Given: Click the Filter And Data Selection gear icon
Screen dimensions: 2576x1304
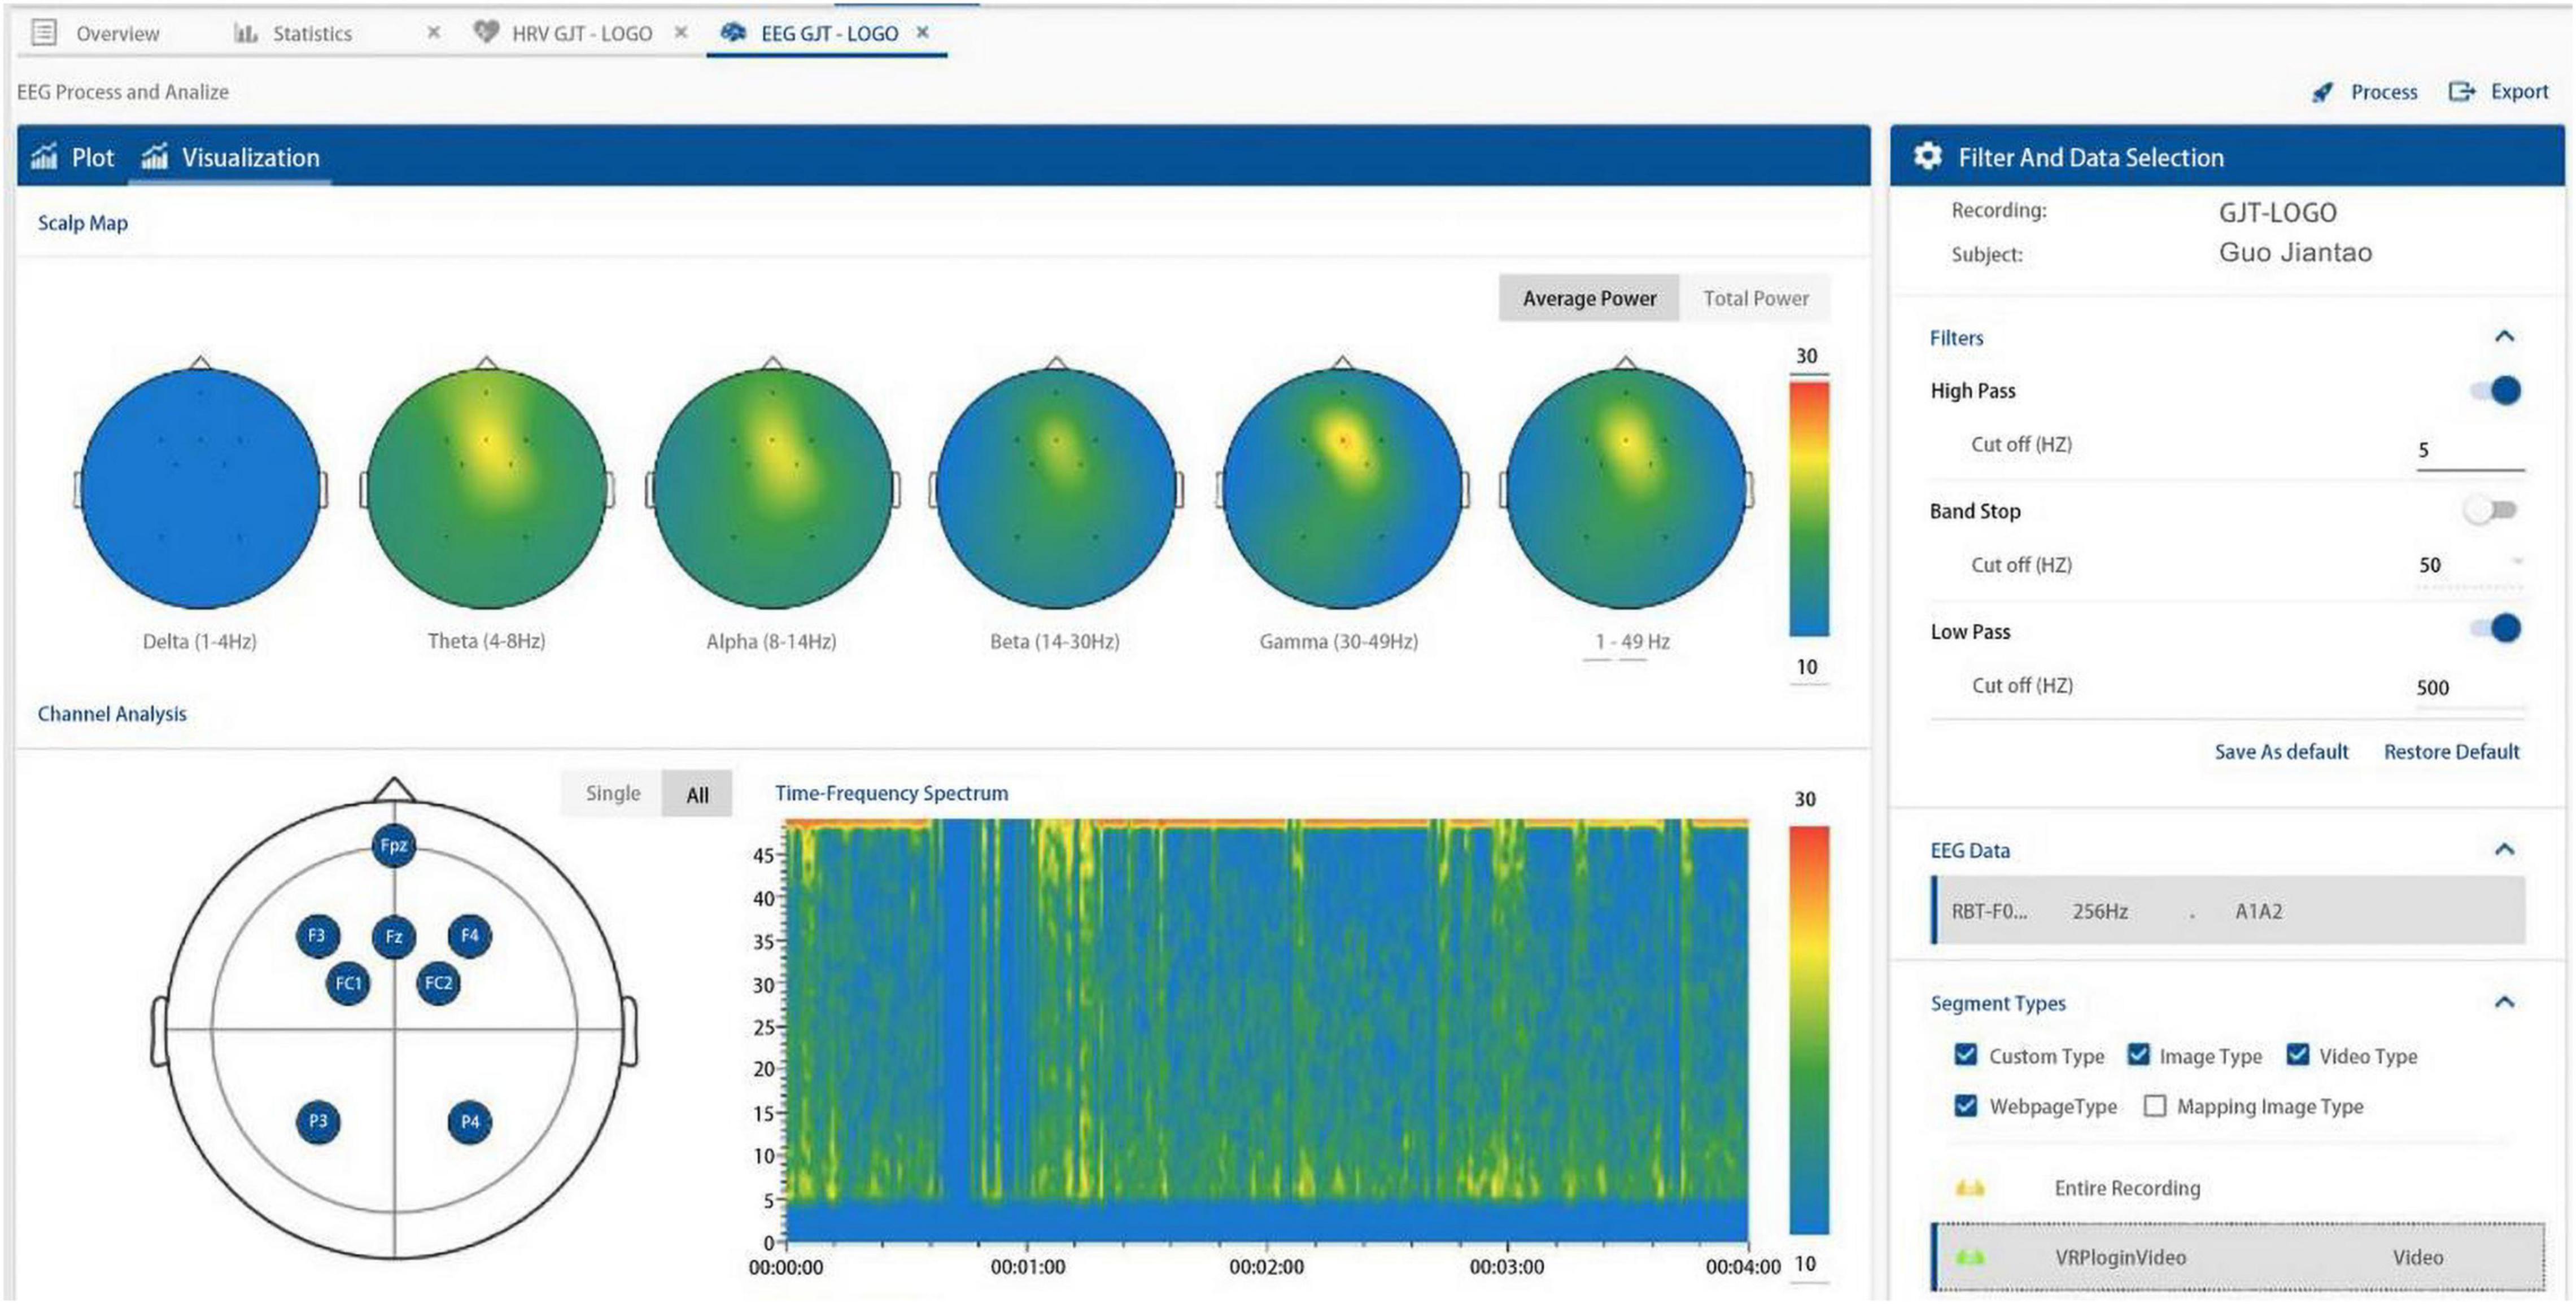Looking at the screenshot, I should (1927, 156).
